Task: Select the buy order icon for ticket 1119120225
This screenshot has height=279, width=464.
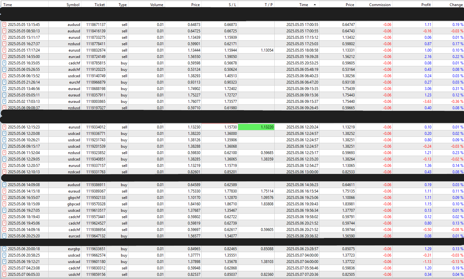Action: point(4,70)
